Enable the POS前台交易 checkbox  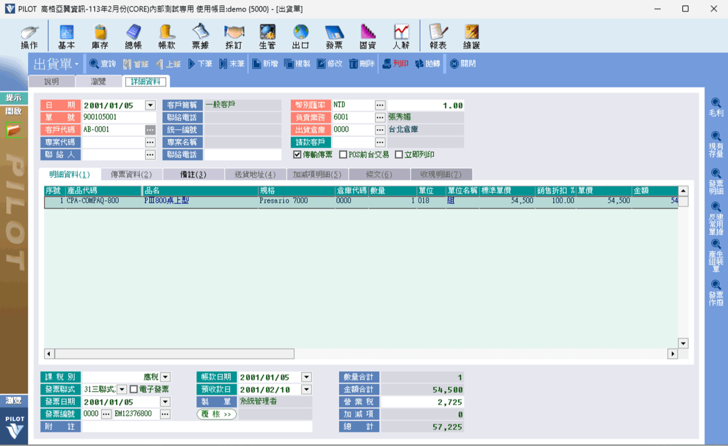(x=343, y=155)
